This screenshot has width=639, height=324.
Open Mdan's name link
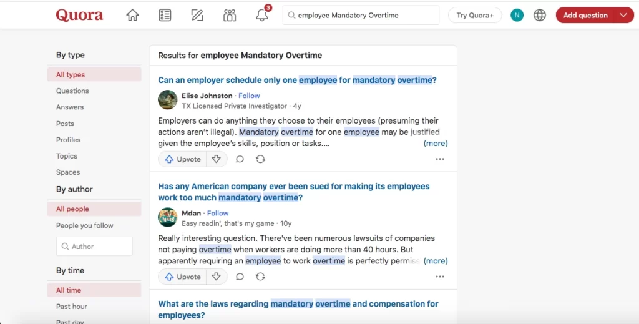191,213
